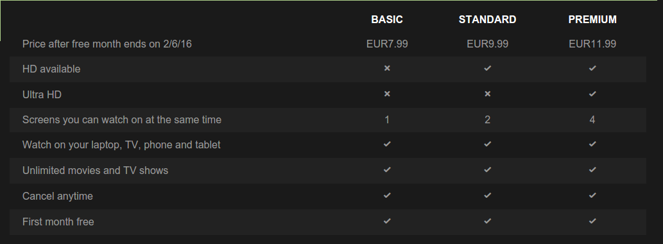The width and height of the screenshot is (663, 244).
Task: Click the Ultra HD X icon under Standard
Action: pos(488,94)
